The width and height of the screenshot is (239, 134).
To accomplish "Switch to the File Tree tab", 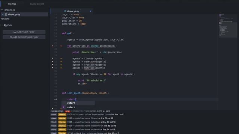I will pos(12,4).
